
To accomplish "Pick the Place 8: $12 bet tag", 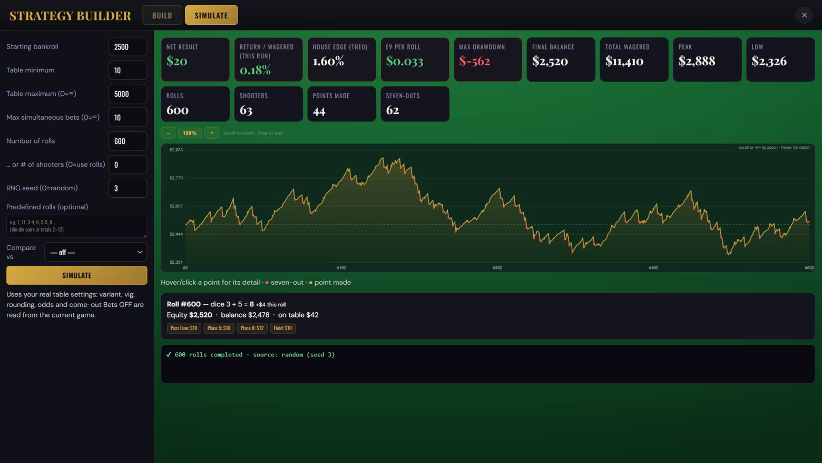I will point(252,328).
